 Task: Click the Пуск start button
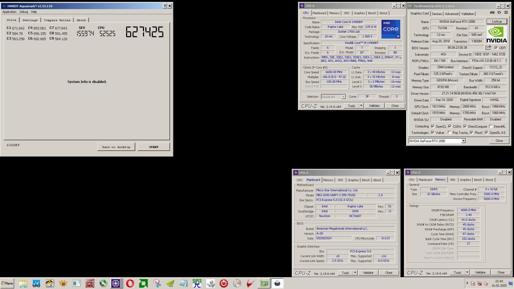pyautogui.click(x=7, y=283)
